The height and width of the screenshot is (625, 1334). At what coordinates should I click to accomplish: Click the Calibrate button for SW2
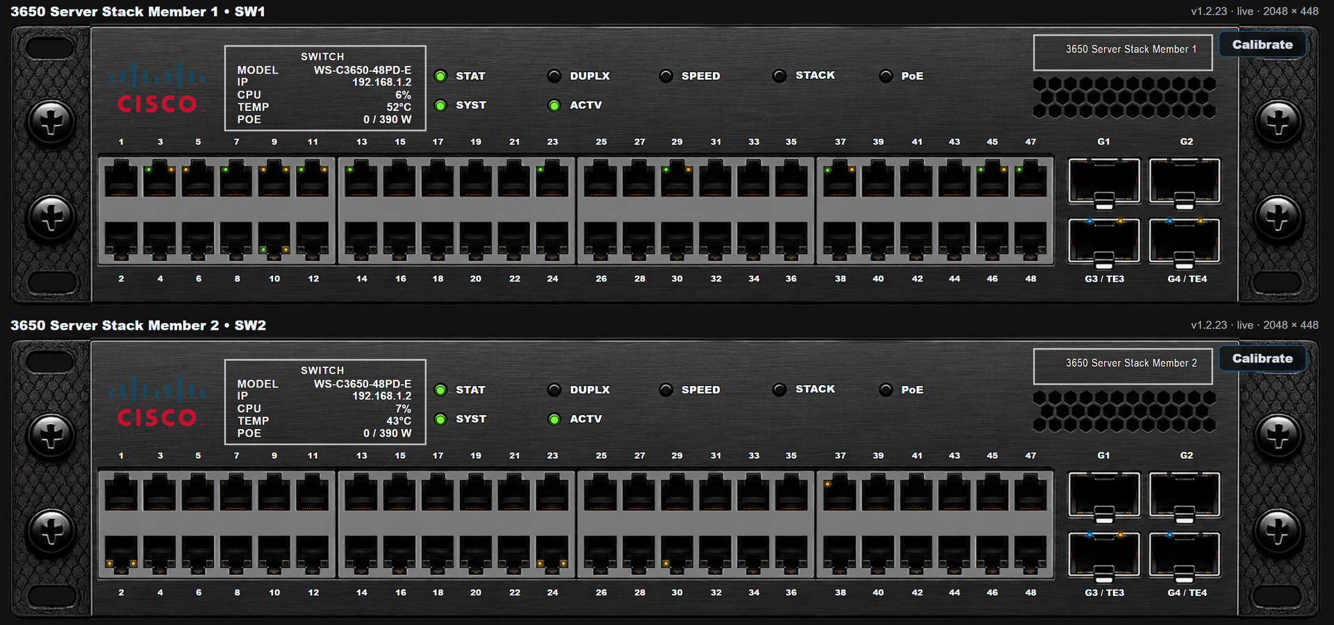pos(1262,358)
